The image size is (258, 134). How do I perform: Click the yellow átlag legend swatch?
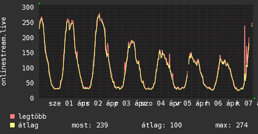pos(13,125)
